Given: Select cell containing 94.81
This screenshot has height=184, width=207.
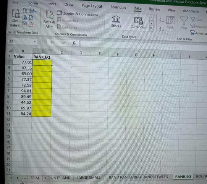Looking at the screenshot, I should (22, 91).
